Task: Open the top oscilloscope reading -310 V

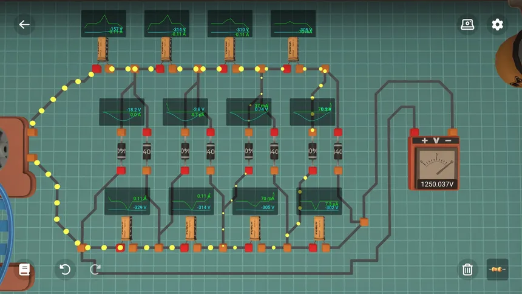Action: point(230,23)
